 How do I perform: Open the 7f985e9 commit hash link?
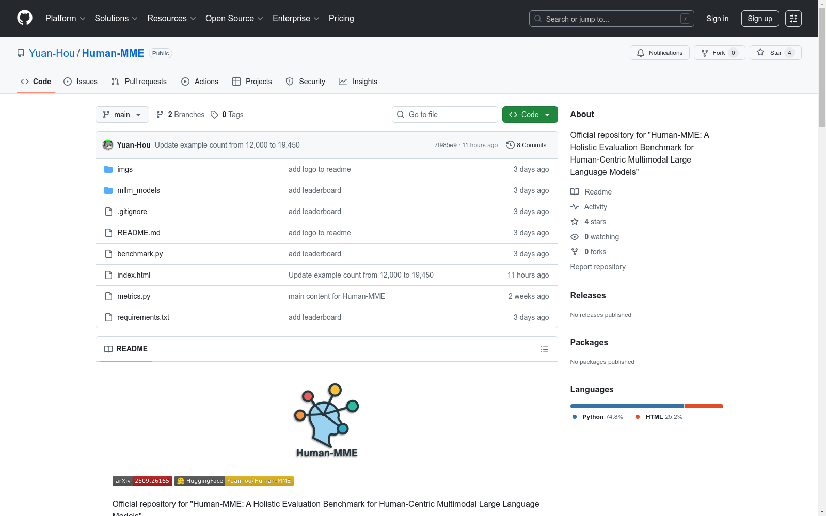446,145
